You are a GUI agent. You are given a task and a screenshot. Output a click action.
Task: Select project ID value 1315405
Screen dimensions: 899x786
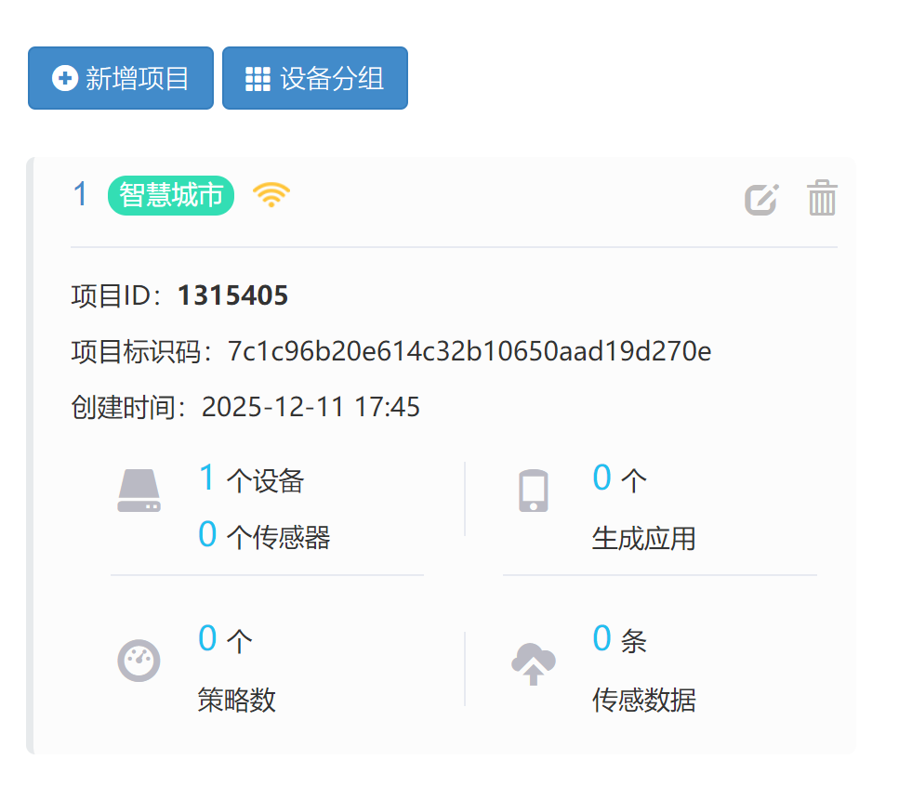[232, 295]
